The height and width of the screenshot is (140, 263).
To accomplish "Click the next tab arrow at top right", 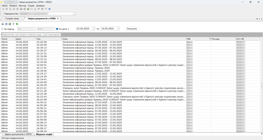I will click(x=261, y=19).
